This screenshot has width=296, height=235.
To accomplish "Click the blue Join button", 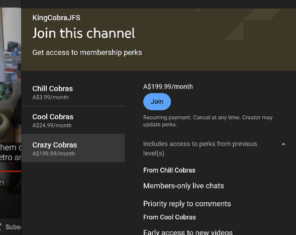I will [157, 102].
